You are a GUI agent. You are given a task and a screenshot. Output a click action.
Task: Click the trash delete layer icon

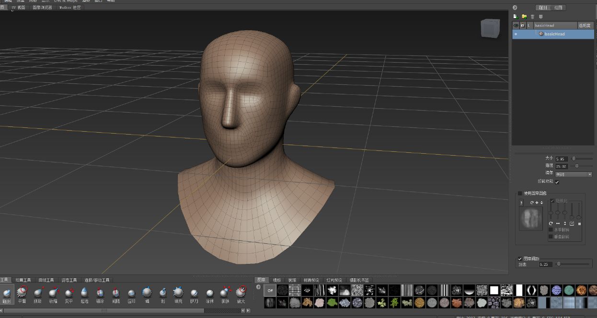point(532,16)
